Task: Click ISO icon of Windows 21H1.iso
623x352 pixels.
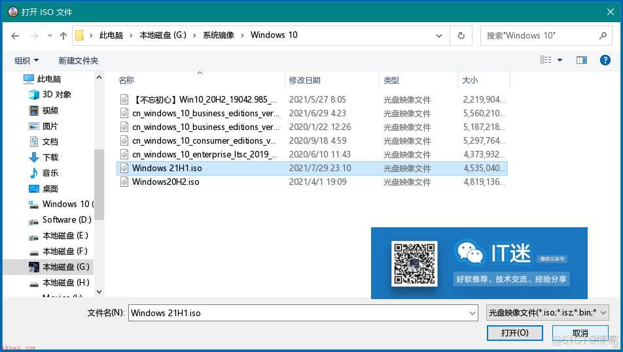Action: [124, 168]
